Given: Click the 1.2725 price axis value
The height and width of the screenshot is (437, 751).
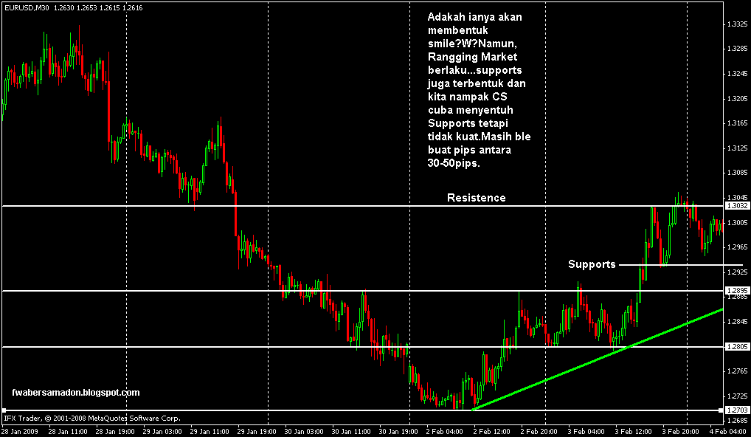Looking at the screenshot, I should click(737, 396).
